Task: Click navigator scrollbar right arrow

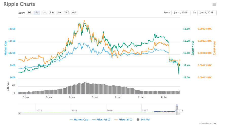Action: coord(179,114)
